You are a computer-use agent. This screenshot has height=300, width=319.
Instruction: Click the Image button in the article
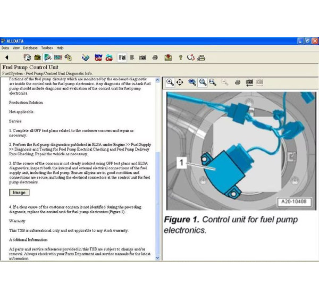pos(19,193)
